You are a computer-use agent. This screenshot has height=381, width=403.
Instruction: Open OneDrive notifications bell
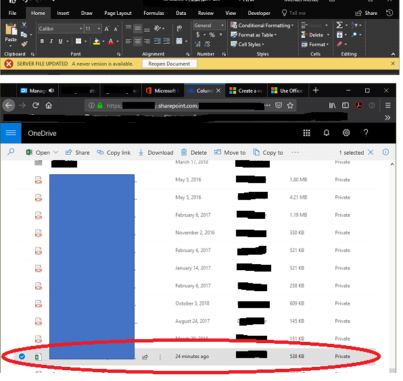coord(327,132)
